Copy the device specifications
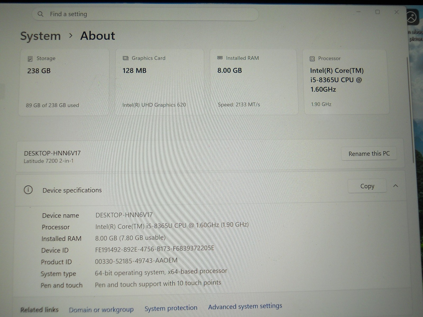The width and height of the screenshot is (423, 317). coord(367,186)
